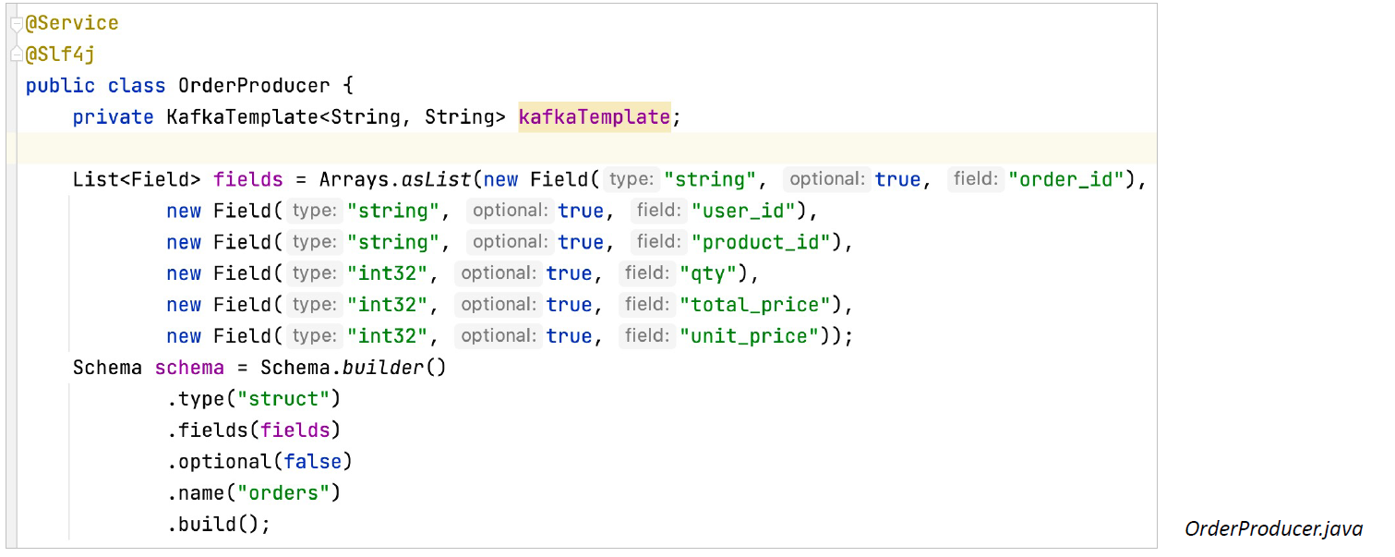This screenshot has width=1395, height=557.
Task: Click the OrderProducer.java caption label
Action: tap(1274, 528)
